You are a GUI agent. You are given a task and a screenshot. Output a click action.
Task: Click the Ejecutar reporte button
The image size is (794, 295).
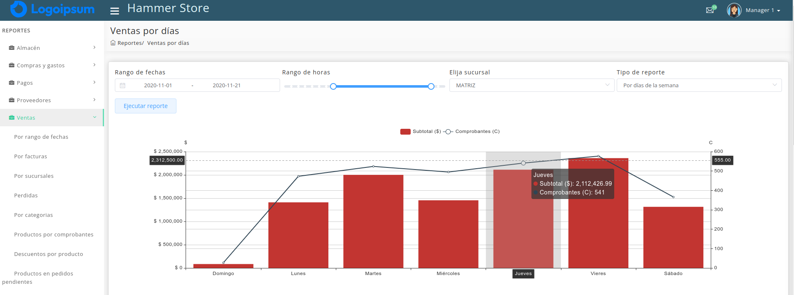146,106
